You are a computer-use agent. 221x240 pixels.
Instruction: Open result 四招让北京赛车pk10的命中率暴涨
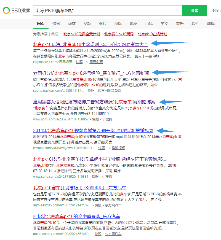pyautogui.click(x=77, y=216)
